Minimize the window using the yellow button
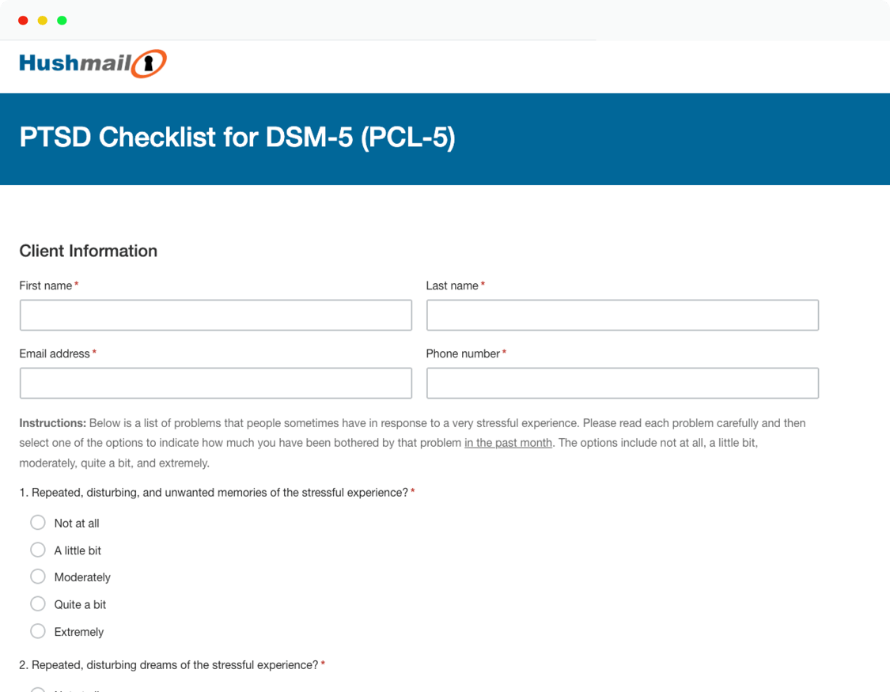890x692 pixels. click(43, 21)
